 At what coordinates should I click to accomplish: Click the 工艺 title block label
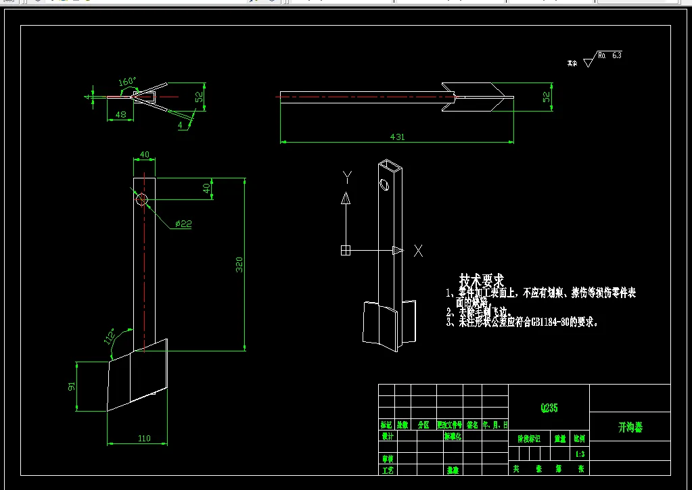click(x=388, y=470)
